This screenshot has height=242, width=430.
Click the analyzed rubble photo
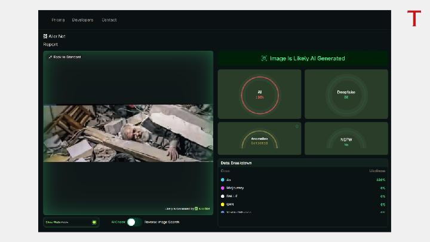[x=128, y=133]
